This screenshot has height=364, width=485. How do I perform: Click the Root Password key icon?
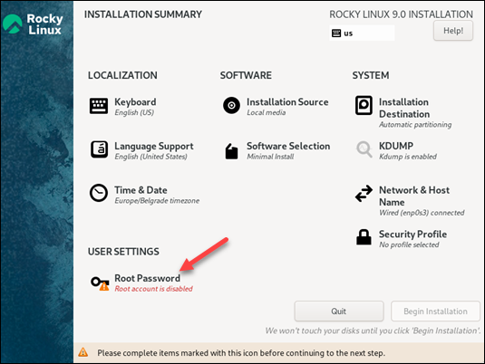click(100, 283)
